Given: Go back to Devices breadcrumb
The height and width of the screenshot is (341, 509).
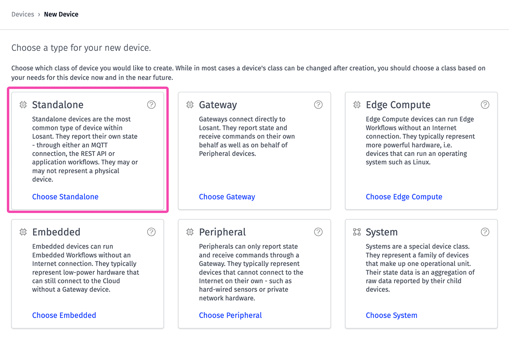Looking at the screenshot, I should pos(22,14).
